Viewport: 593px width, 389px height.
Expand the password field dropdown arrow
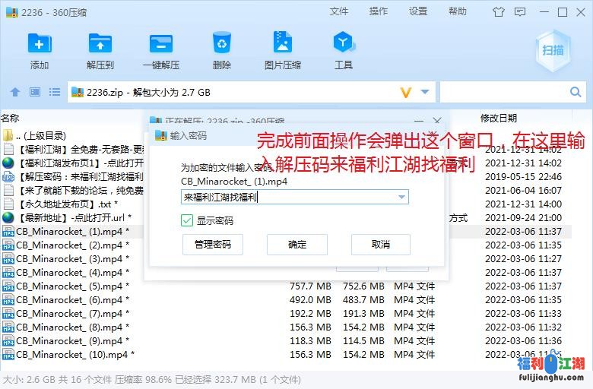coord(401,197)
